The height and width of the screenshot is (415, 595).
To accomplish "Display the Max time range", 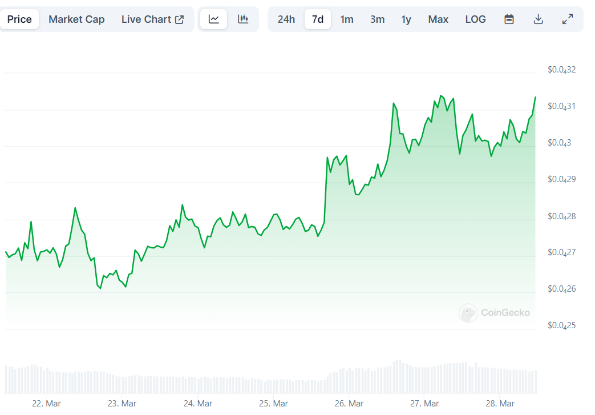I will (438, 19).
